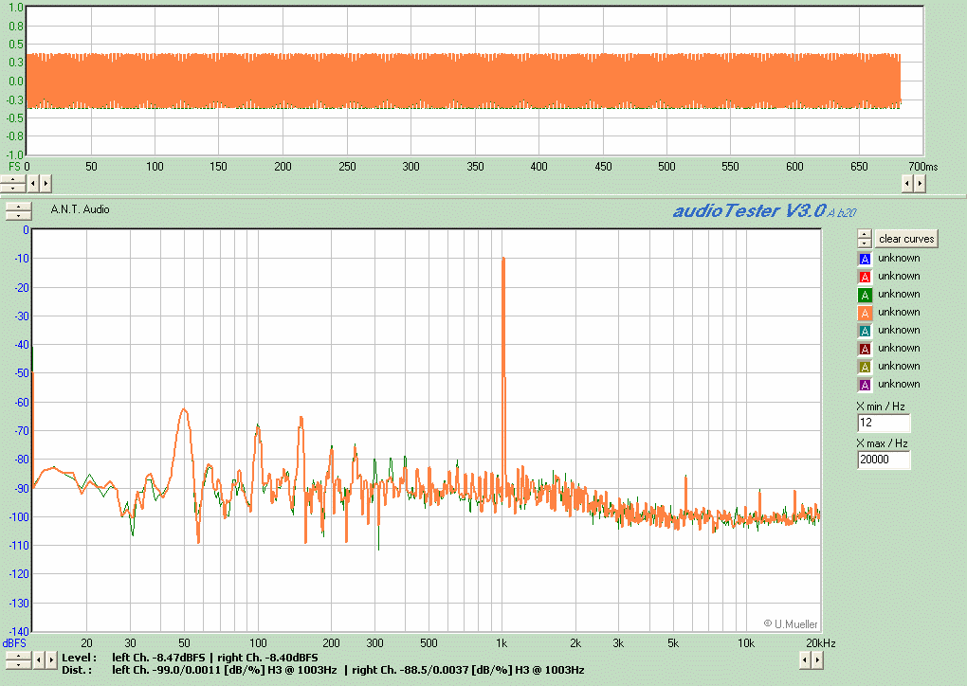This screenshot has width=967, height=686.
Task: Click the red curve A button
Action: (864, 277)
